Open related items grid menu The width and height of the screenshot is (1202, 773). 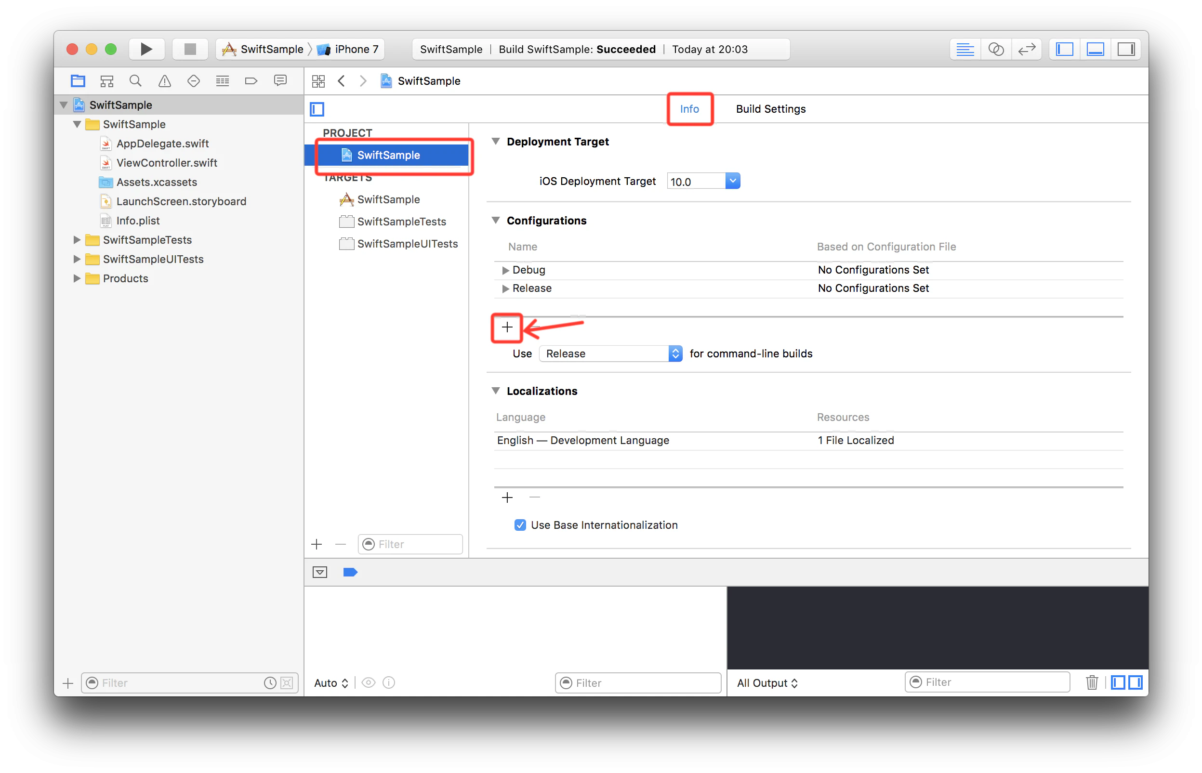(318, 81)
